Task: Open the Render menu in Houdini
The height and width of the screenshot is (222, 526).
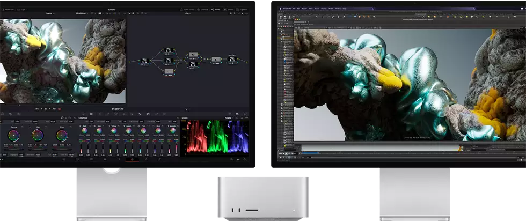Action: point(304,8)
